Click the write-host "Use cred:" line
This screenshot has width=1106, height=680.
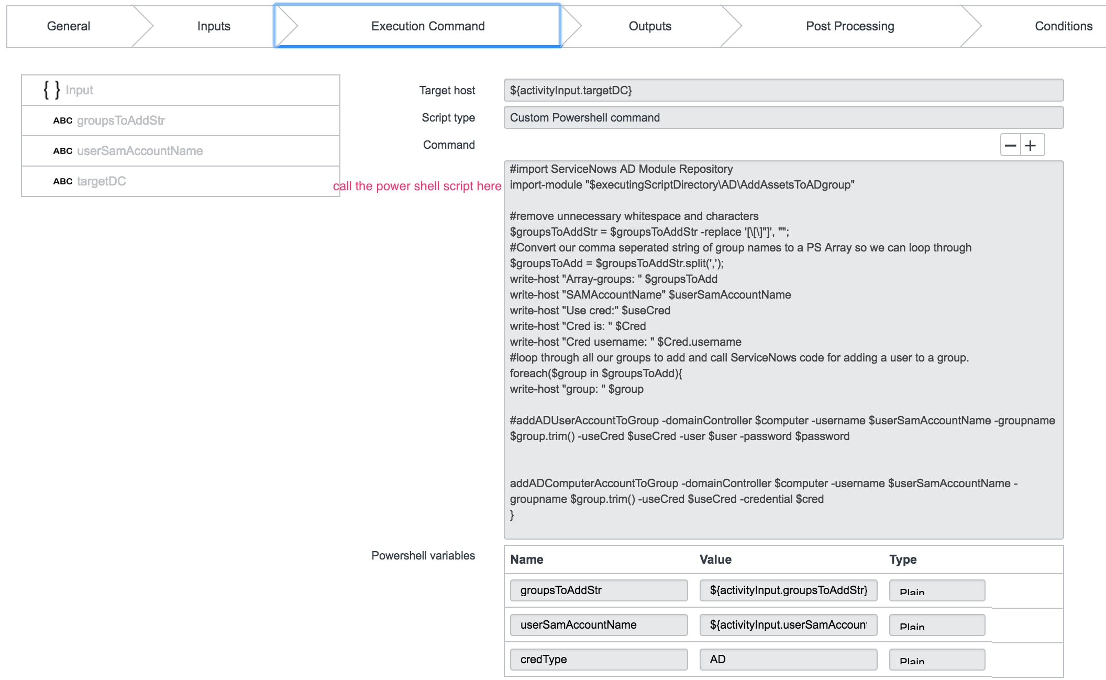590,311
